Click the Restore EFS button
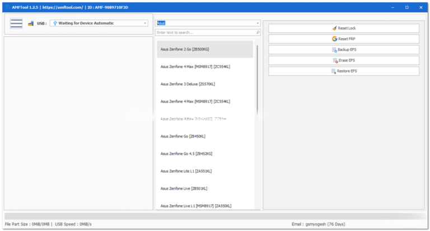This screenshot has height=231, width=430. (344, 71)
